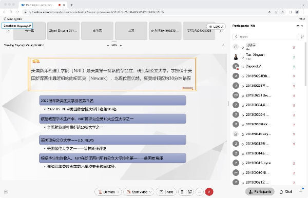This screenshot has width=308, height=198.
Task: Unmute the microphone
Action: pos(107,192)
